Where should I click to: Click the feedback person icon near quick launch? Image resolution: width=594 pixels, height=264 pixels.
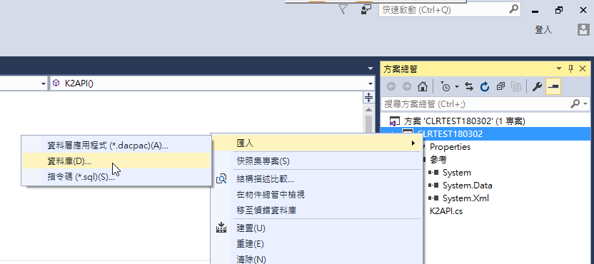click(366, 9)
